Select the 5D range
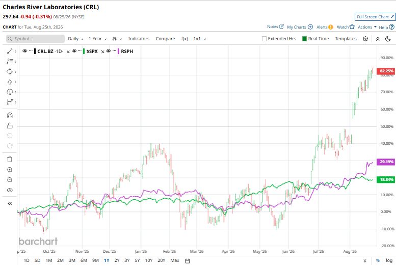 tap(37, 260)
